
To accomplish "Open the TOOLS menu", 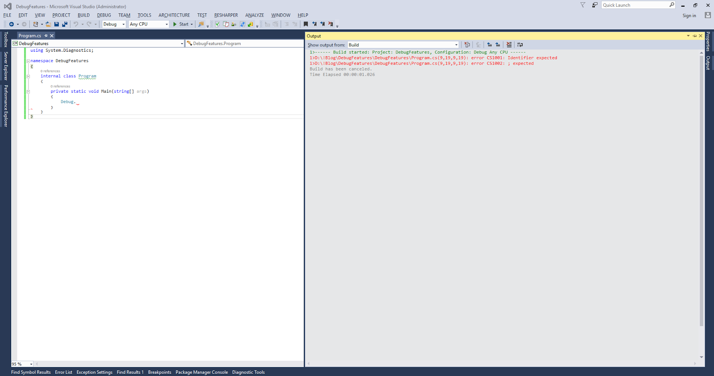I will pos(144,15).
